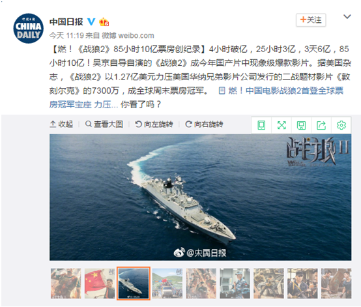This screenshot has height=307, width=361.
Task: Open the blue article link about 战狼2
Action: 196,98
